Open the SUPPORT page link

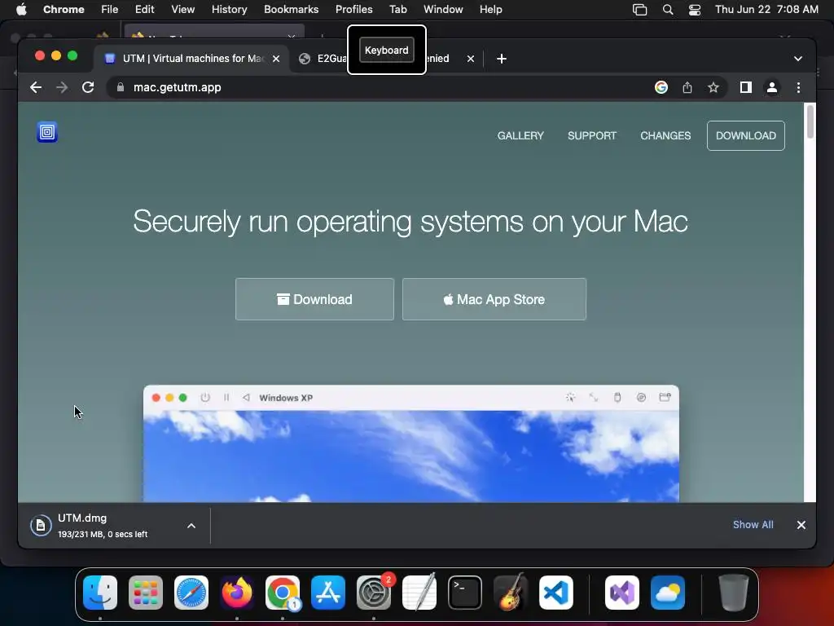[x=592, y=136]
